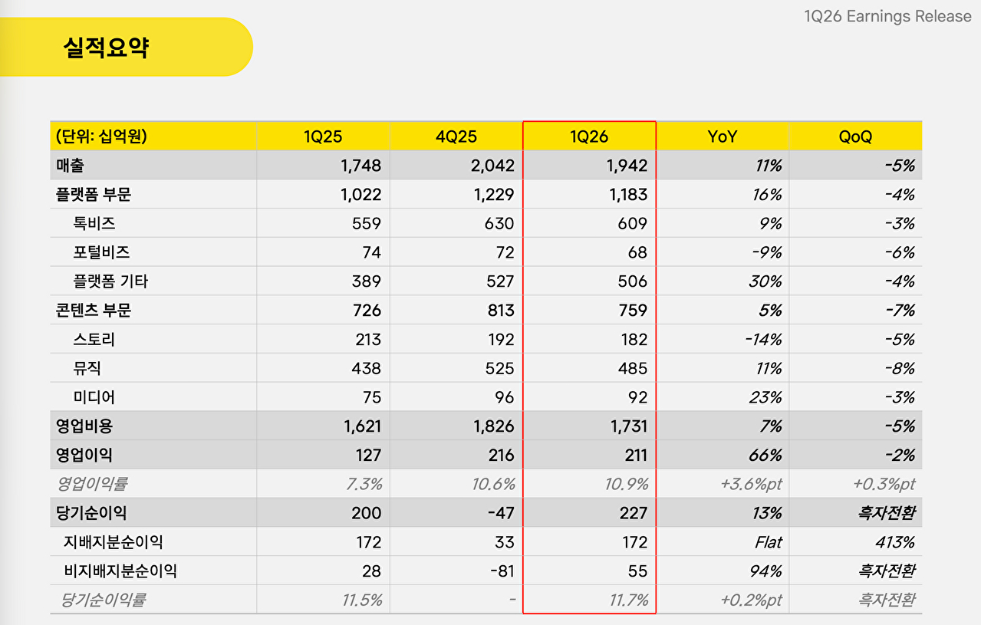The height and width of the screenshot is (625, 981).
Task: Click the 실적요약 yellow title banner
Action: [x=127, y=47]
